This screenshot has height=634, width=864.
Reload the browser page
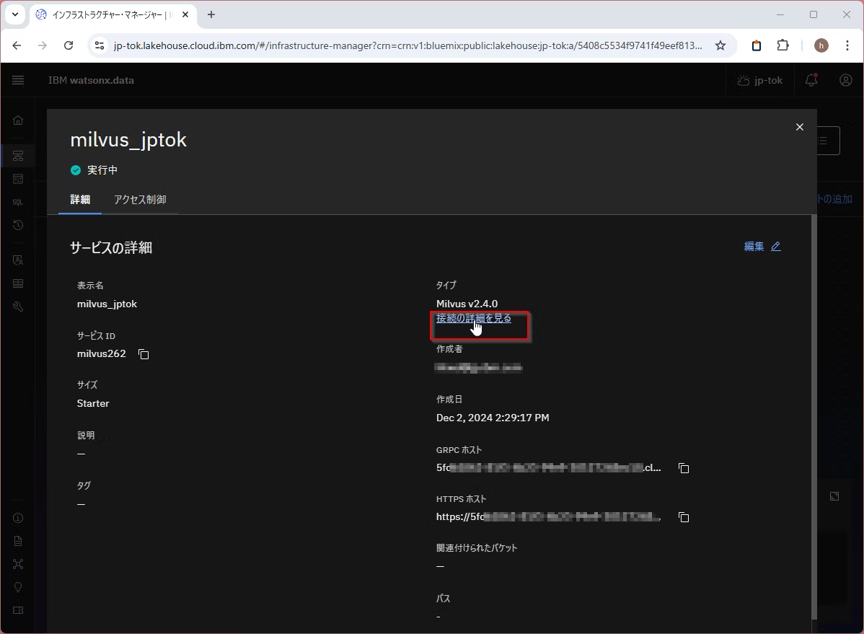tap(69, 45)
